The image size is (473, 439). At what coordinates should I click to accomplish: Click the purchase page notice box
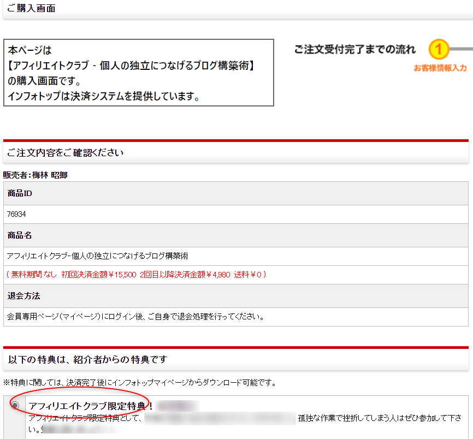(x=138, y=73)
